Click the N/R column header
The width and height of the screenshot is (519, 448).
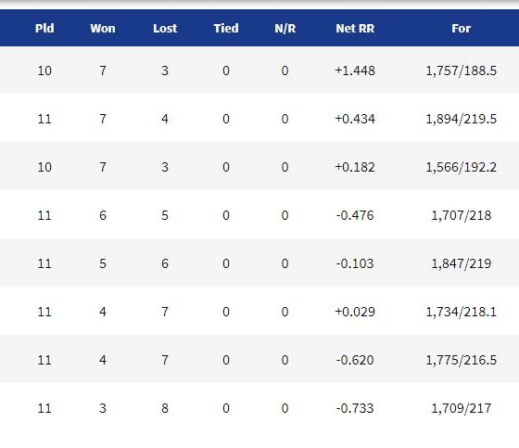click(x=285, y=29)
